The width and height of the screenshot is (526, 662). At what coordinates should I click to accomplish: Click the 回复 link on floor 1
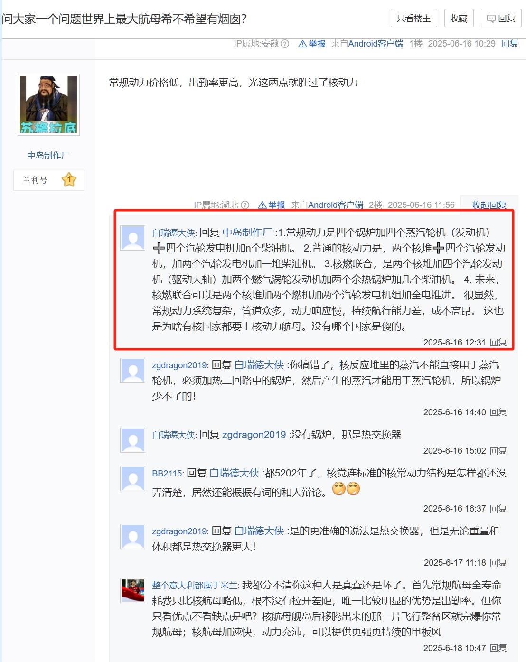click(x=509, y=44)
